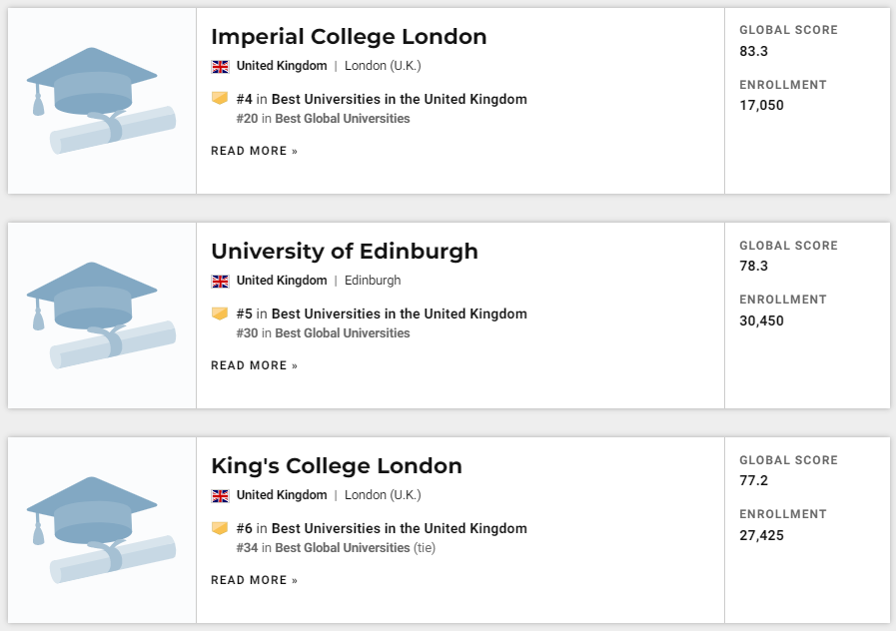Click Read More for Imperial College London

point(254,152)
